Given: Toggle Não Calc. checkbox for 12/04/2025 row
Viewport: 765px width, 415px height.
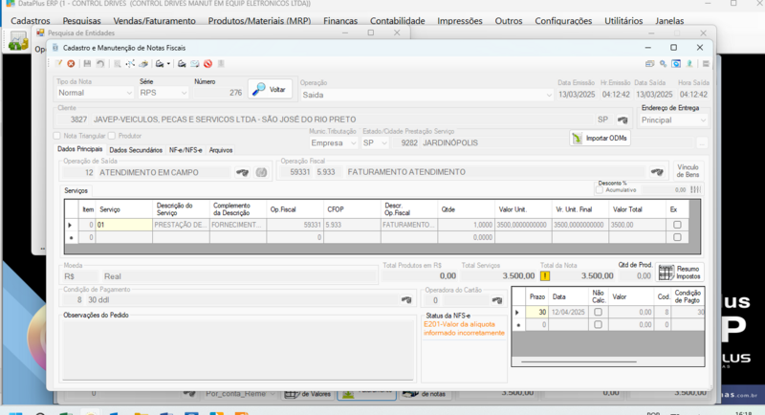Looking at the screenshot, I should pos(599,312).
